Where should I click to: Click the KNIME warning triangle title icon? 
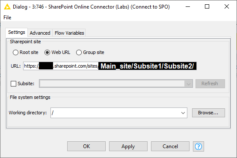tap(7, 7)
